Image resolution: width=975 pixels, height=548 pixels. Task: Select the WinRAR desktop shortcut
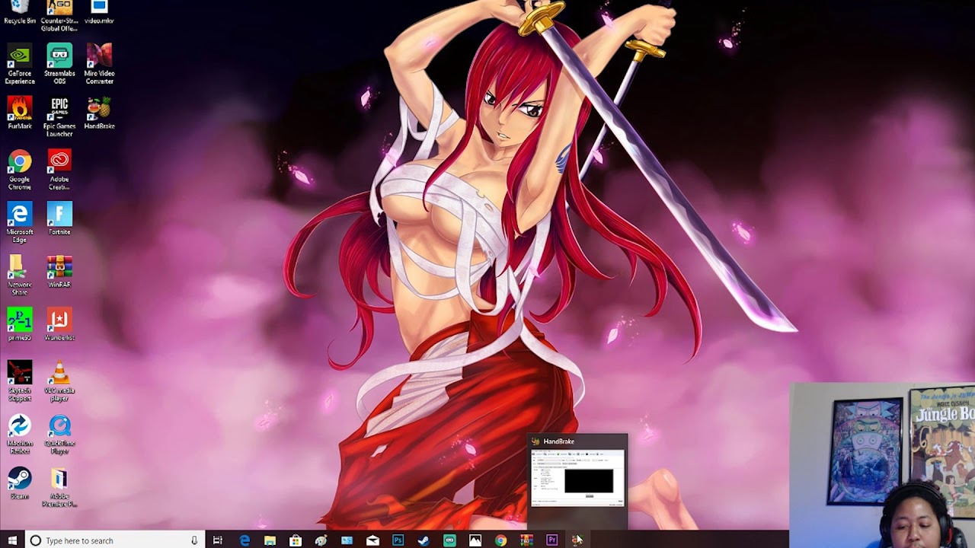[x=59, y=271]
